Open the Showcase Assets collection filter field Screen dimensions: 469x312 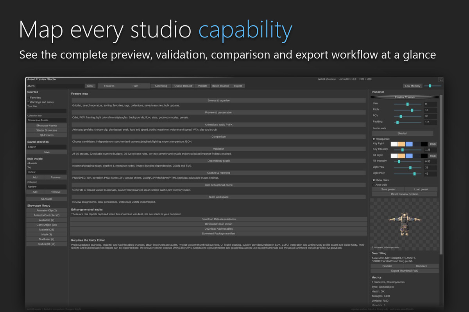(x=47, y=121)
